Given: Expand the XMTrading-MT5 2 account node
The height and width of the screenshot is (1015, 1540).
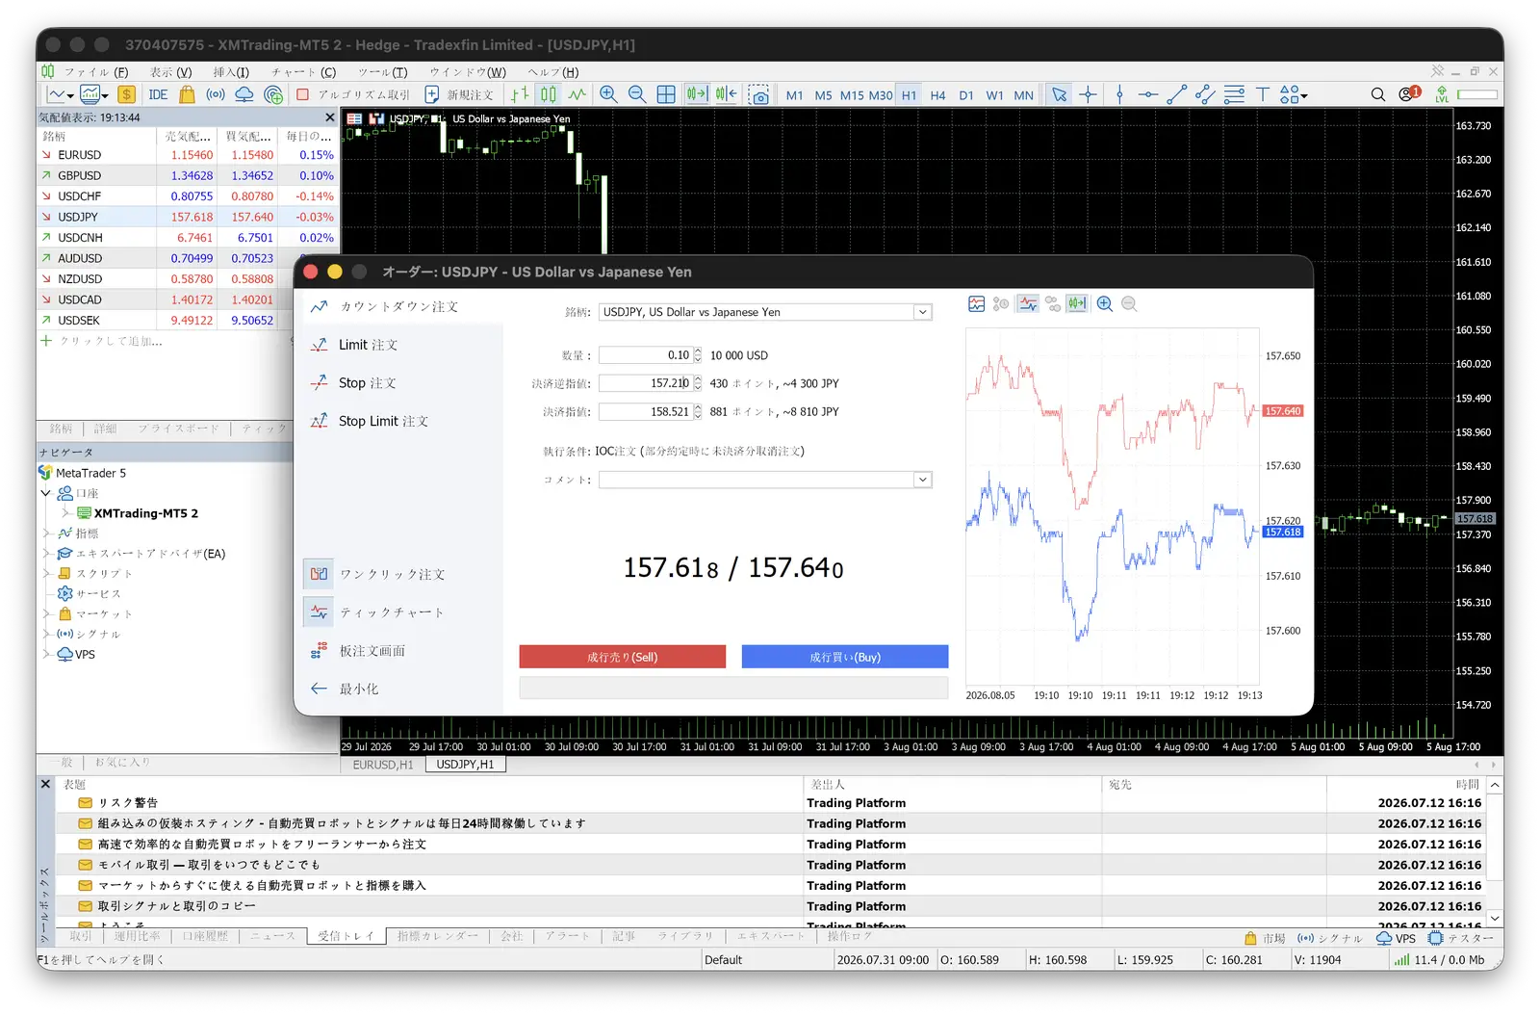Looking at the screenshot, I should point(65,513).
